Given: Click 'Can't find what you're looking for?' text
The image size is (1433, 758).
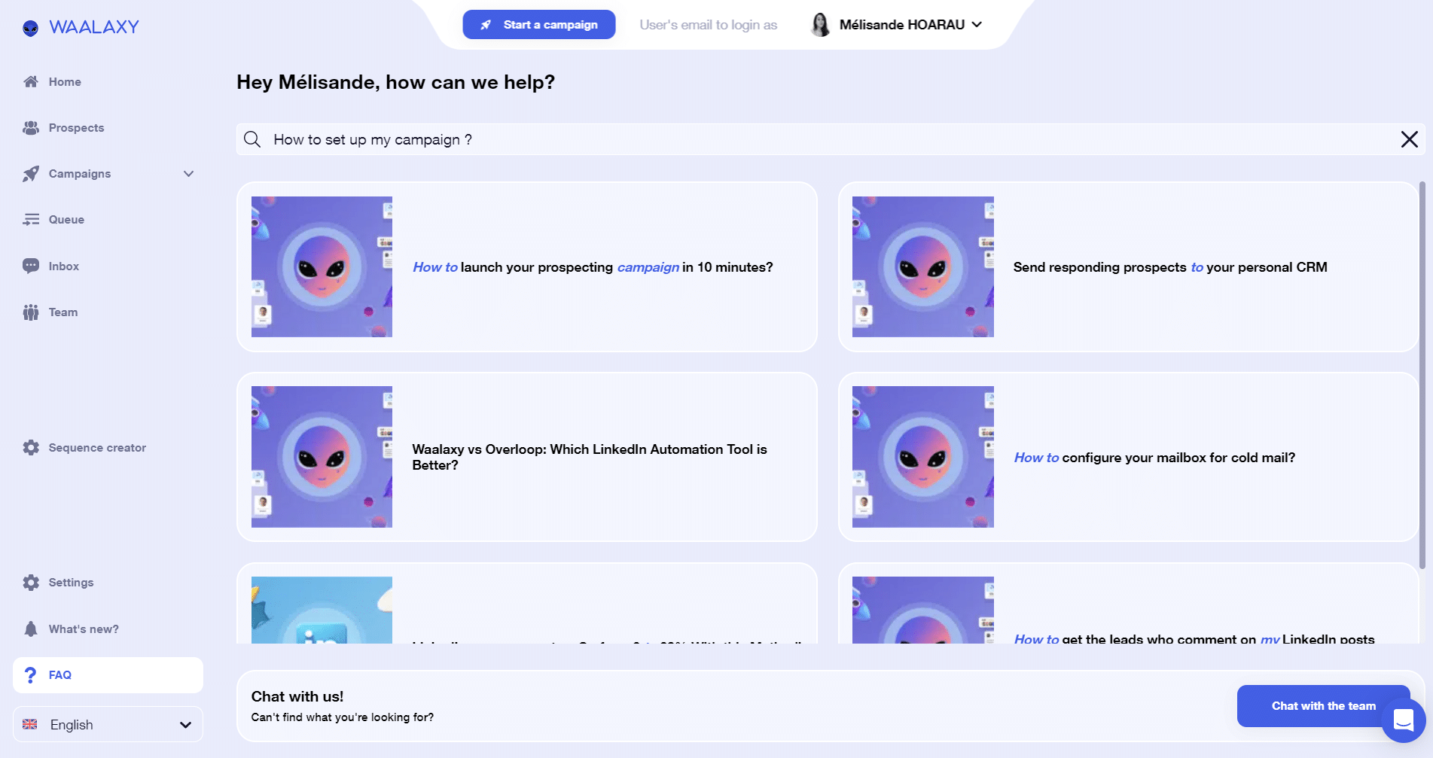Looking at the screenshot, I should point(343,717).
